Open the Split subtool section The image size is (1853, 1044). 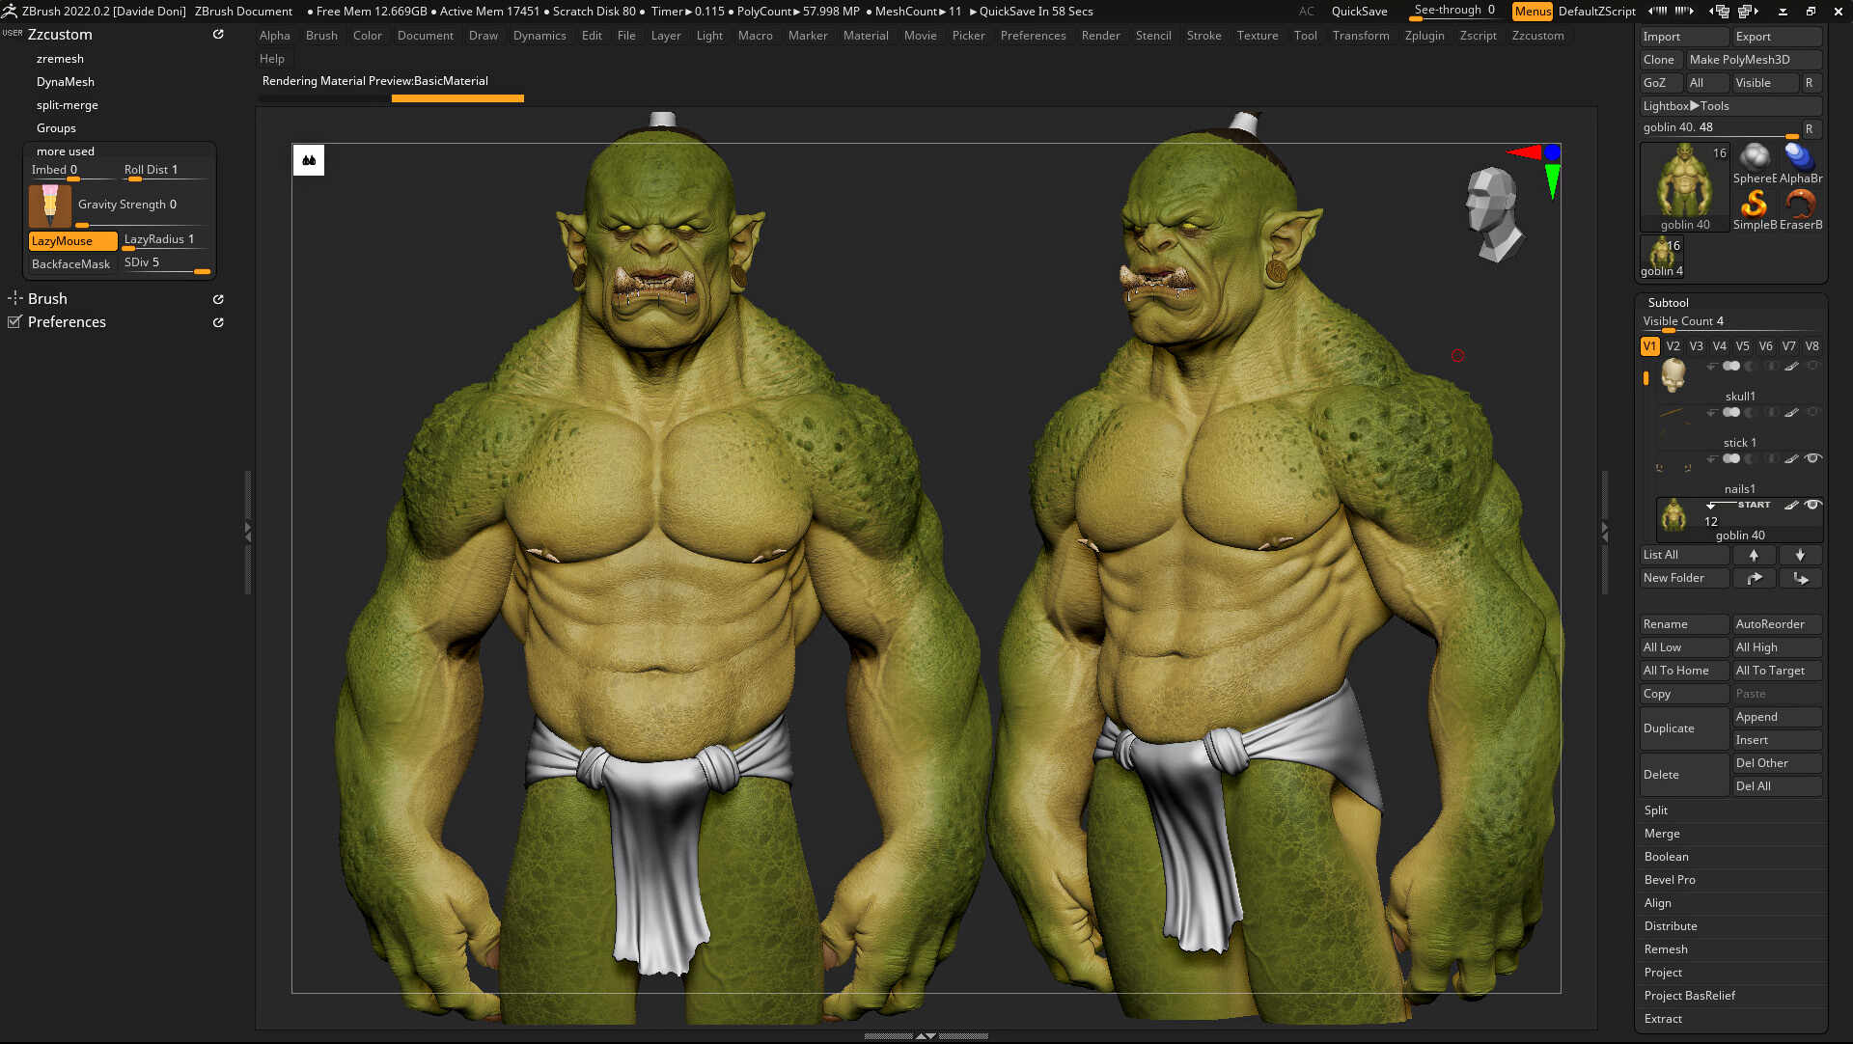click(x=1656, y=810)
